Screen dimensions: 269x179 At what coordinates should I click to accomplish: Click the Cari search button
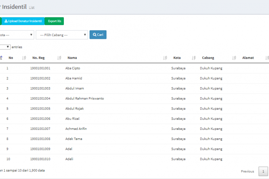(98, 35)
